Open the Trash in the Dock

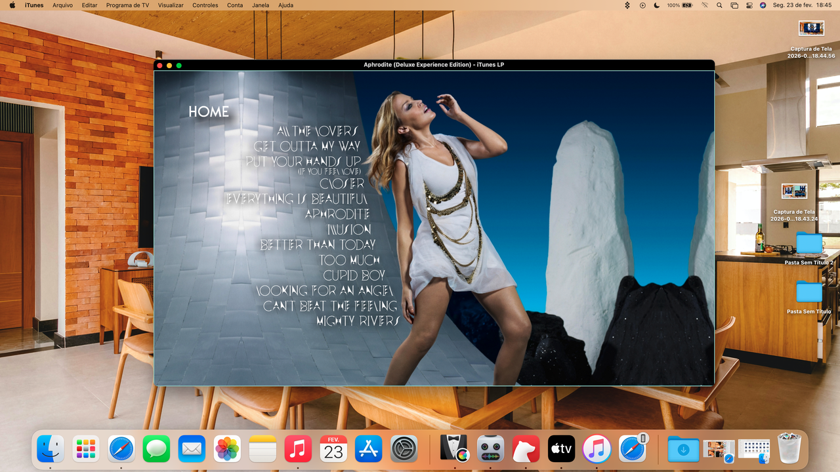click(x=789, y=449)
